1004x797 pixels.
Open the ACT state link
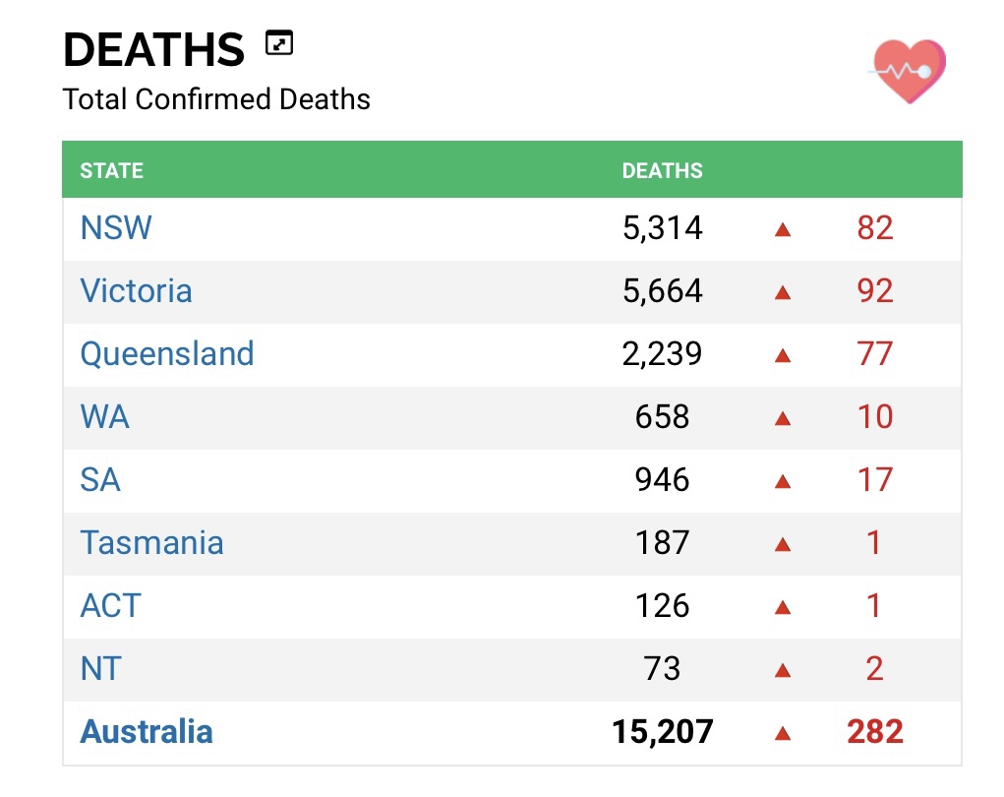[x=110, y=606]
